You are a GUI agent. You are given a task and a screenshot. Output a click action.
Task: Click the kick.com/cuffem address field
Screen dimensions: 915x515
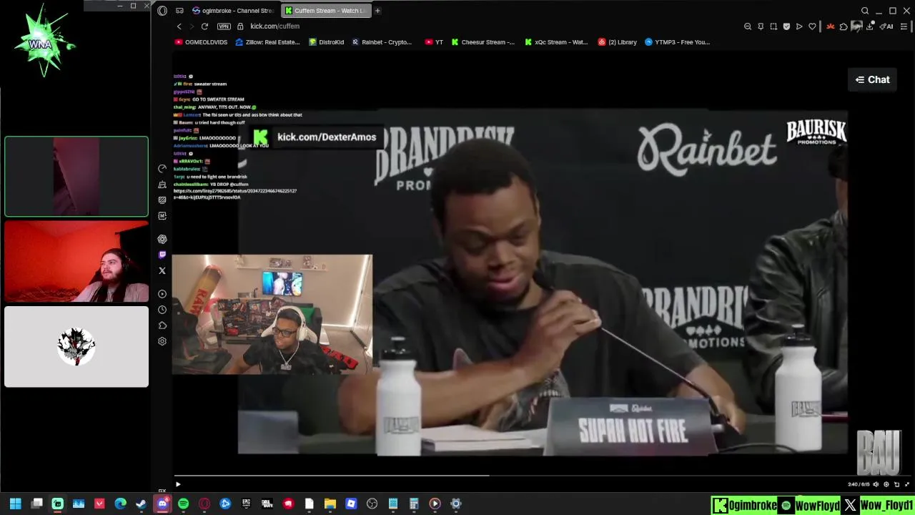coord(274,26)
